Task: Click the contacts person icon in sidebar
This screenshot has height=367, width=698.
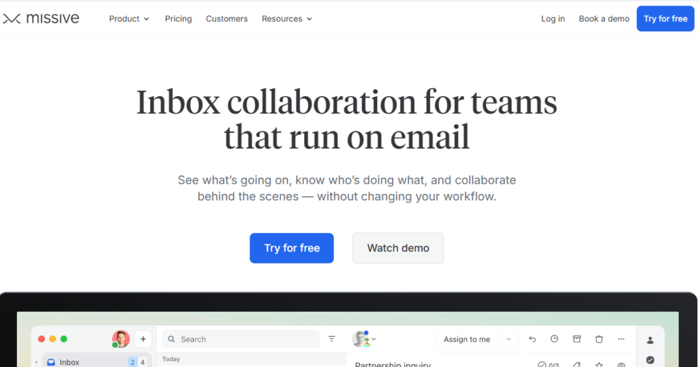Action: pos(650,340)
